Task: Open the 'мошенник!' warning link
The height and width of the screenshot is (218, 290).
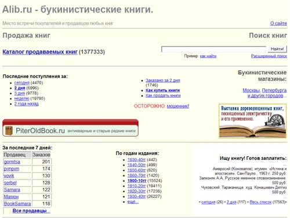Action: point(178,106)
